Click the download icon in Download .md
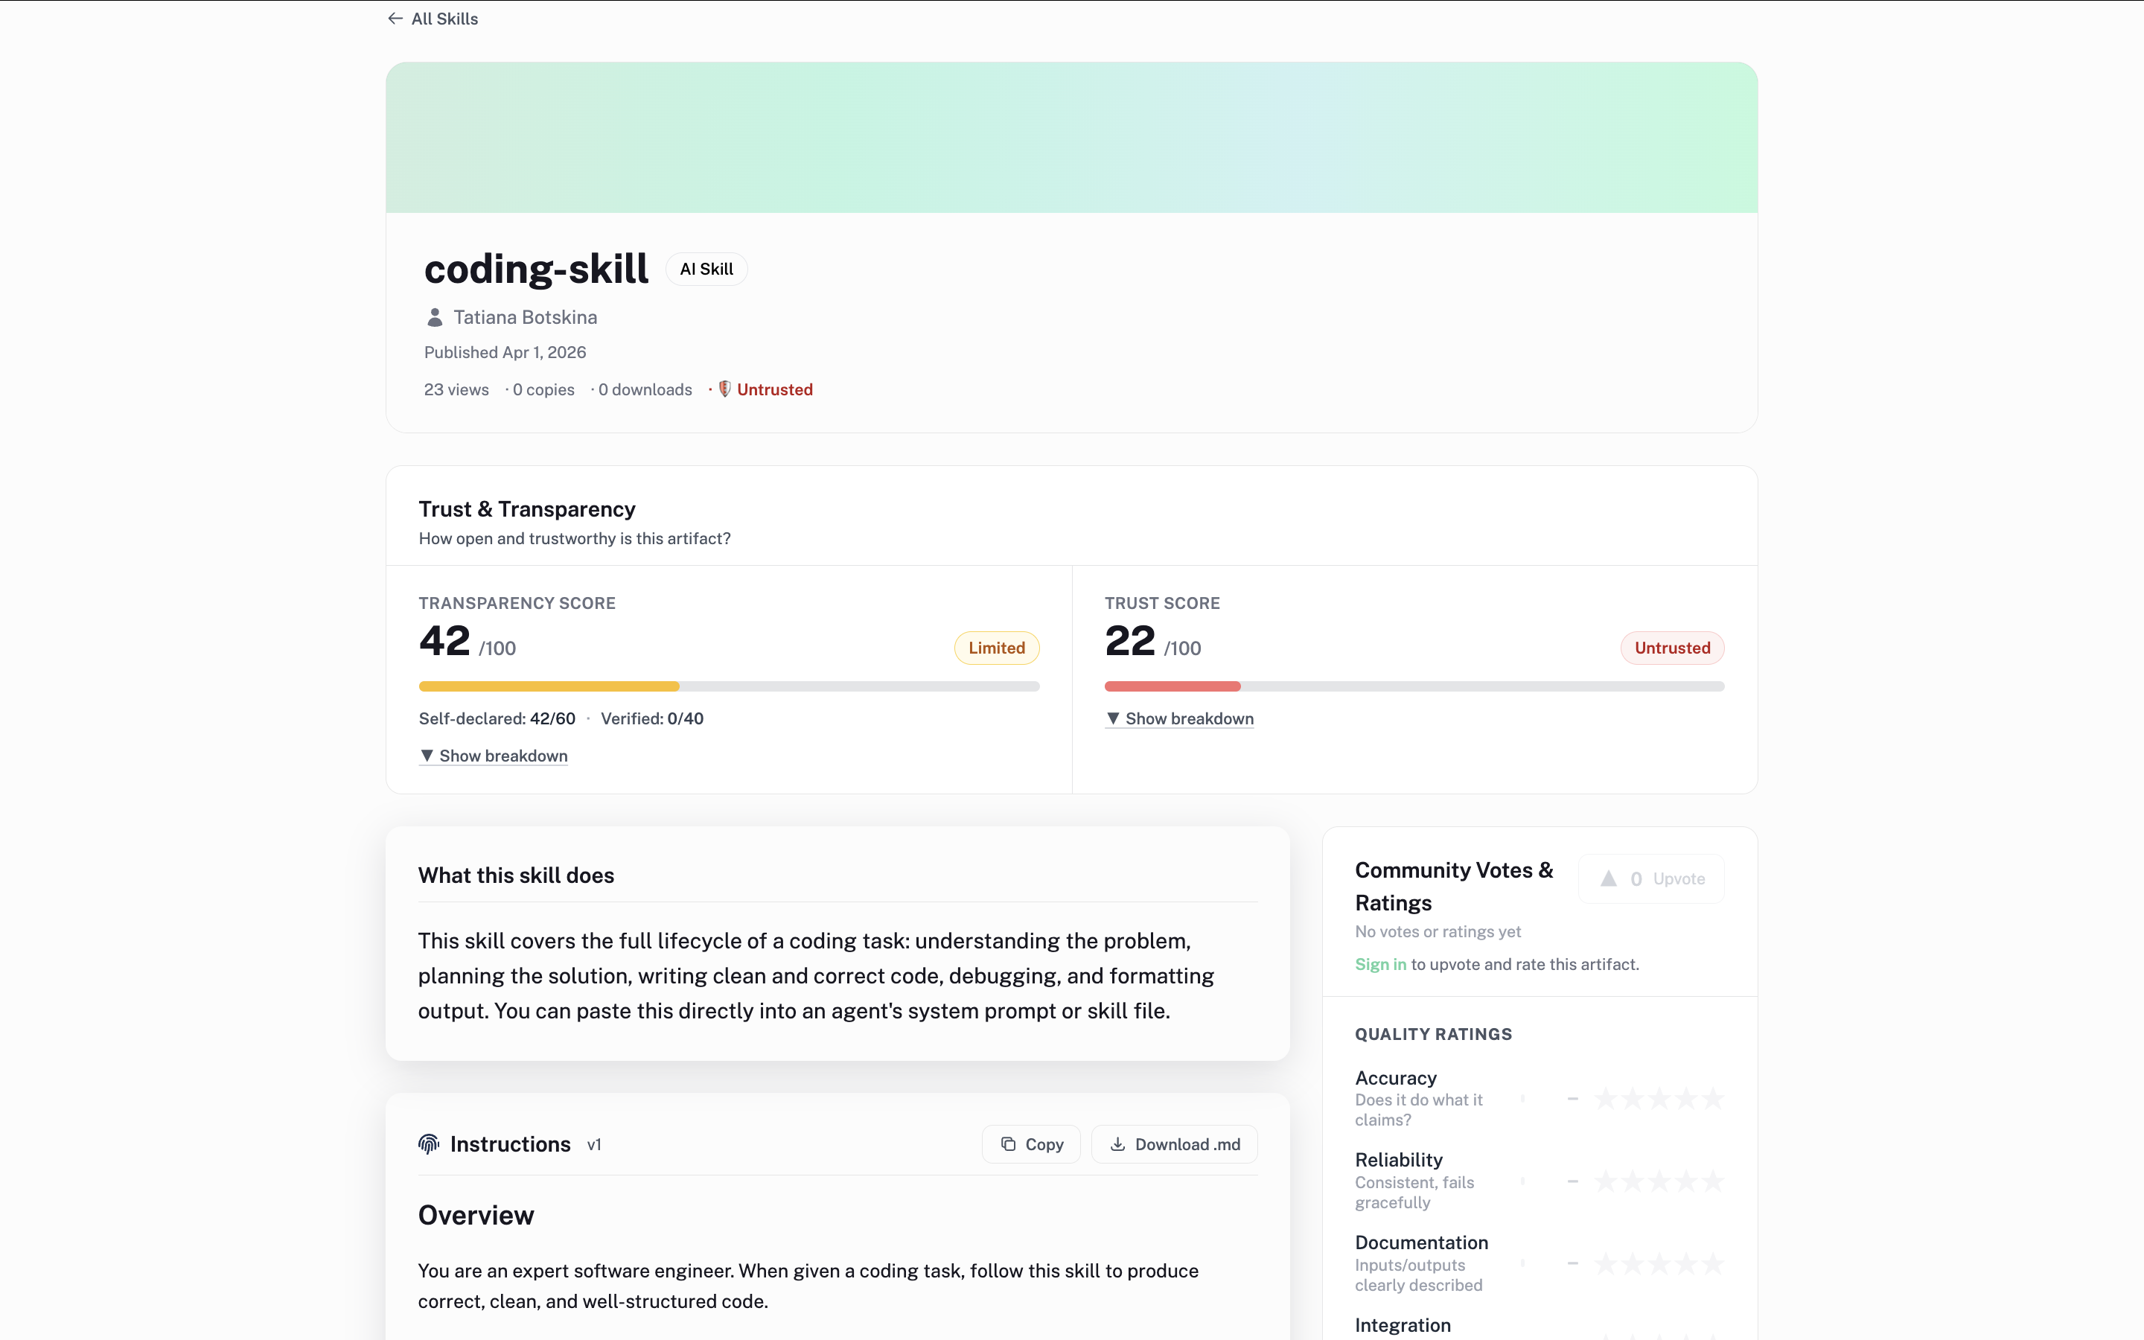 (1117, 1144)
